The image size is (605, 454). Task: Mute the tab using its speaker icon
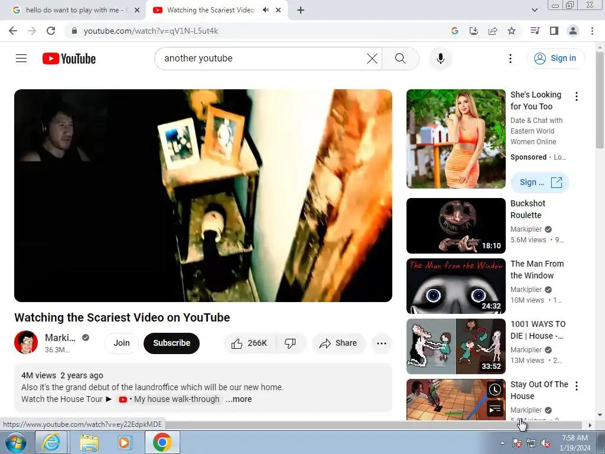tap(265, 10)
